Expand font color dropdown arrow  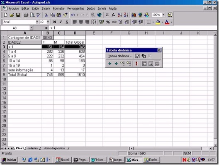click(x=171, y=22)
